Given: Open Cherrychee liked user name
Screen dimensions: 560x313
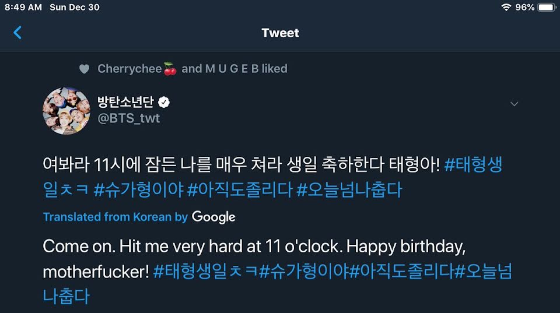Looking at the screenshot, I should (x=129, y=69).
